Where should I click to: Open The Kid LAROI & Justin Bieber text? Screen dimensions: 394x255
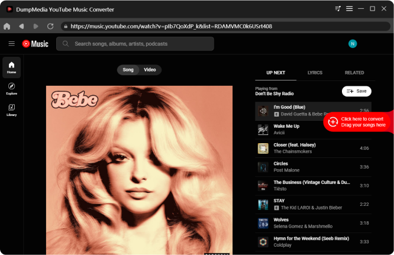[x=311, y=208]
